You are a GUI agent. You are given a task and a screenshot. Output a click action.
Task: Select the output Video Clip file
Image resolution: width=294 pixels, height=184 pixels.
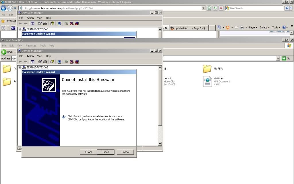(x=169, y=81)
